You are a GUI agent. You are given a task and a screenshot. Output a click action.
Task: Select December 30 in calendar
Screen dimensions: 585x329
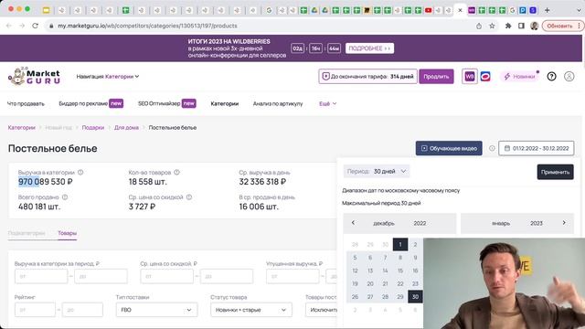[415, 297]
